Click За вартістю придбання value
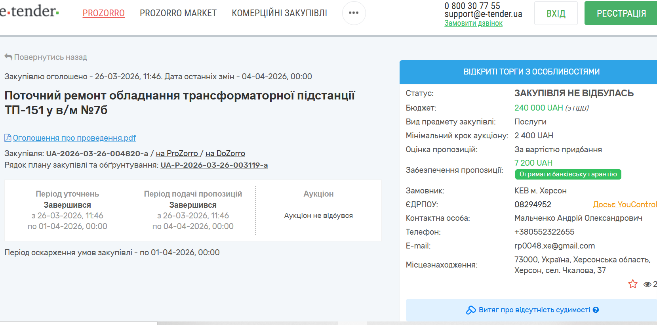The width and height of the screenshot is (657, 325). point(558,149)
